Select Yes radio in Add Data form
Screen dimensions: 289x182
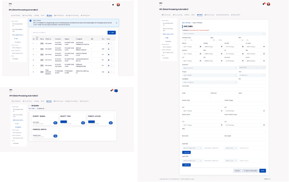(240, 40)
